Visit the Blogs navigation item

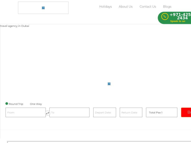(167, 7)
